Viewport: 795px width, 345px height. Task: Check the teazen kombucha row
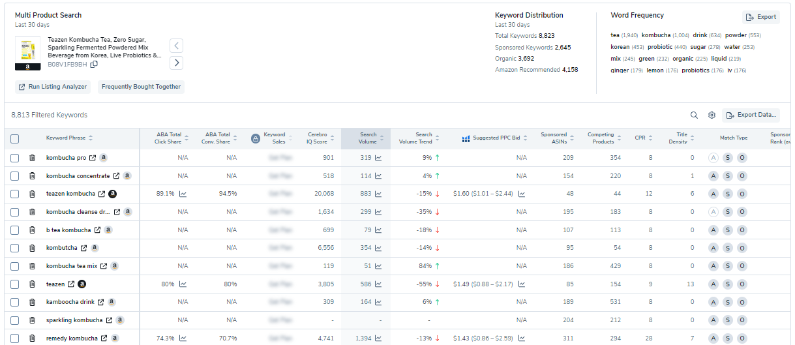(15, 194)
